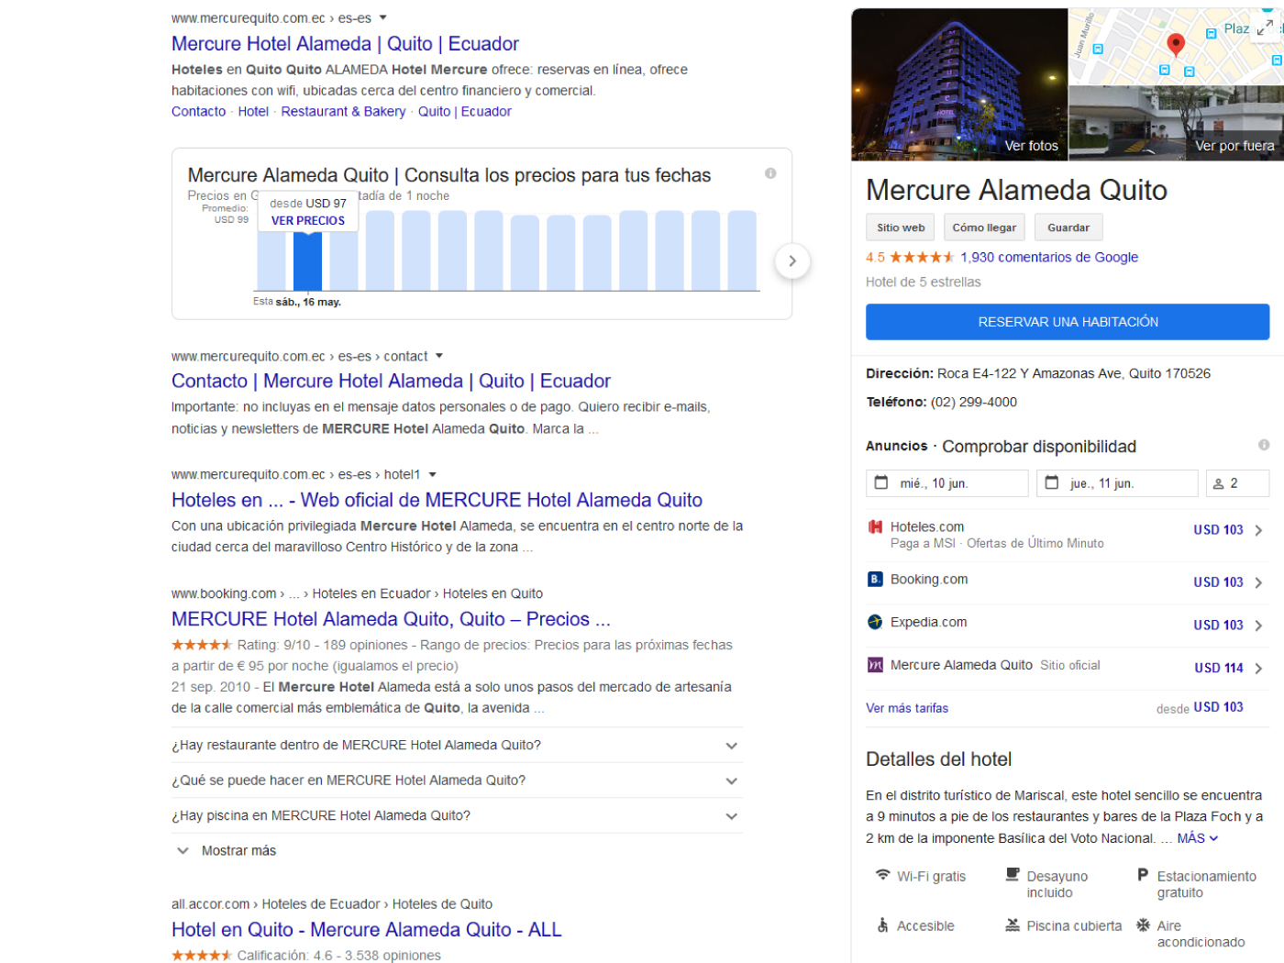Click the 4.5 star rating icons
Viewport: 1284px width, 963px height.
click(x=922, y=258)
